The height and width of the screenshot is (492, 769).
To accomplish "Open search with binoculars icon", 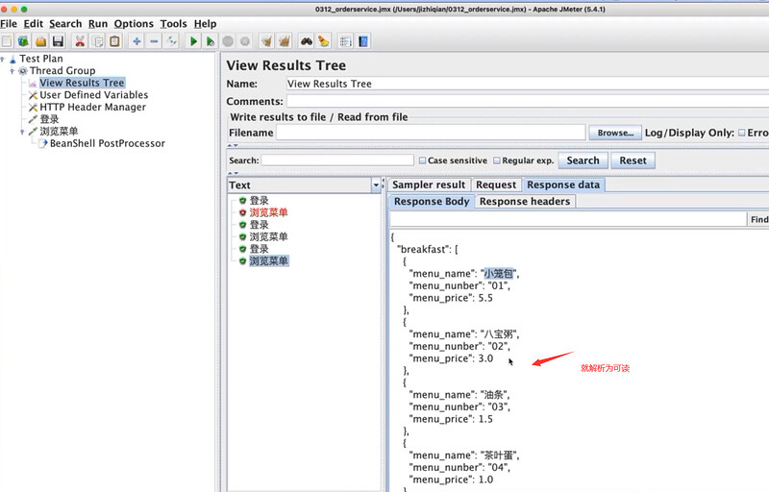I will 307,41.
